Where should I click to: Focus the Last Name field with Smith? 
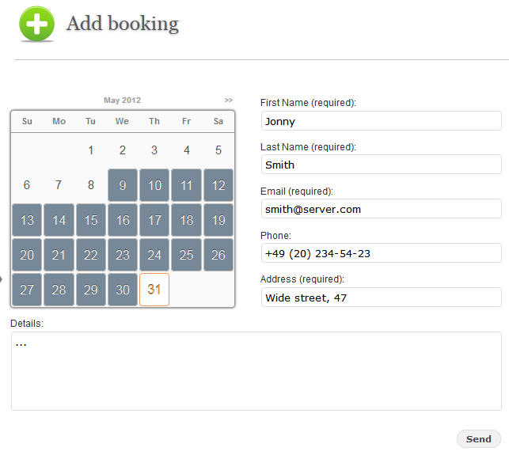click(x=382, y=165)
